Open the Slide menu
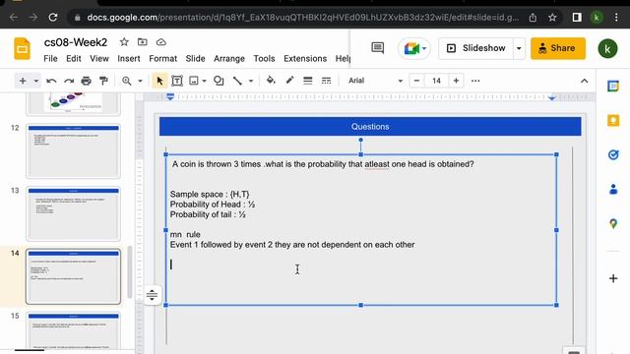The height and width of the screenshot is (354, 630). point(195,59)
